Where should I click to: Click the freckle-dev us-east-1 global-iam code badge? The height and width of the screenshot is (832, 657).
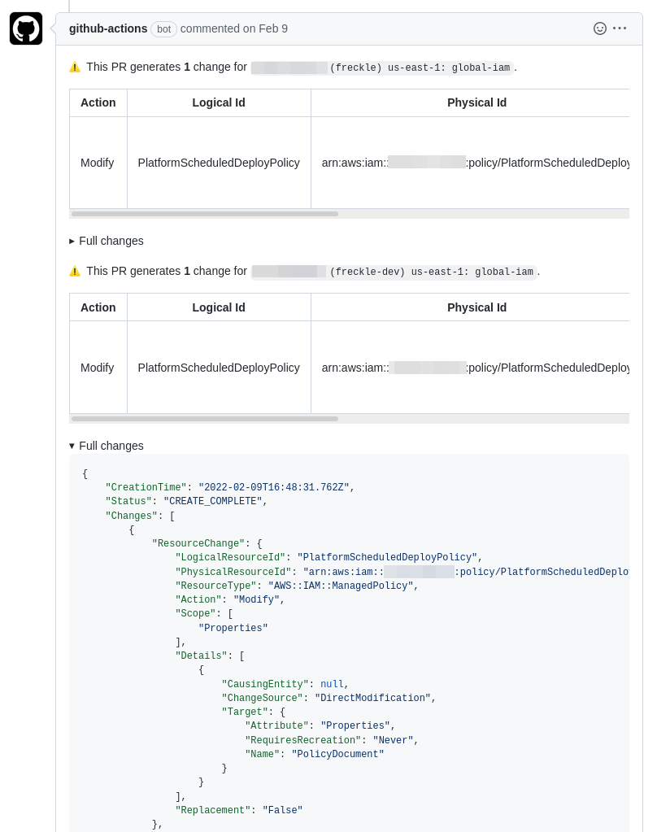pyautogui.click(x=394, y=272)
